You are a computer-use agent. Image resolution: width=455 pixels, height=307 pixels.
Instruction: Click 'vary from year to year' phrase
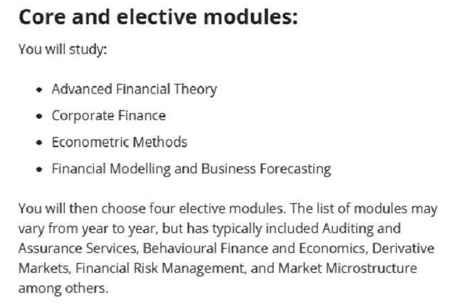pos(87,229)
